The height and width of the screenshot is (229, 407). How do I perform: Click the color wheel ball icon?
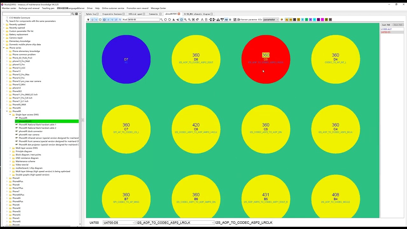[282, 19]
